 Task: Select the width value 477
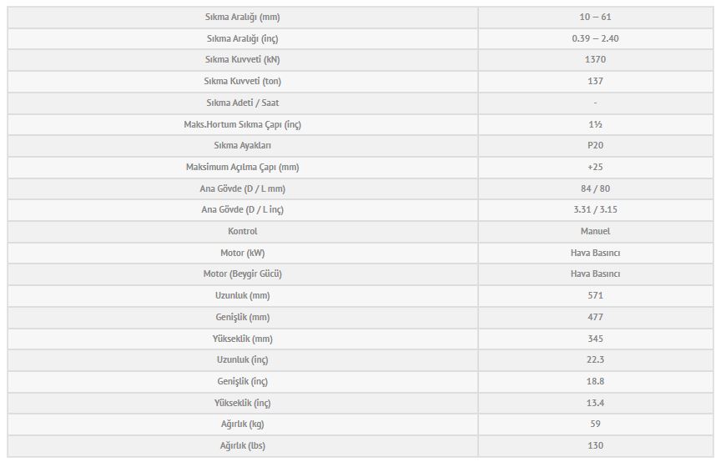click(x=595, y=317)
